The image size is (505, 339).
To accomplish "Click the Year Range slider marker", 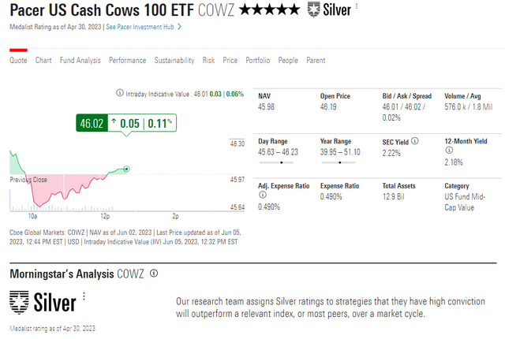I will [340, 162].
